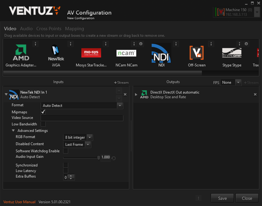
Task: Click the Audio Input Gain slider
Action: (81, 158)
